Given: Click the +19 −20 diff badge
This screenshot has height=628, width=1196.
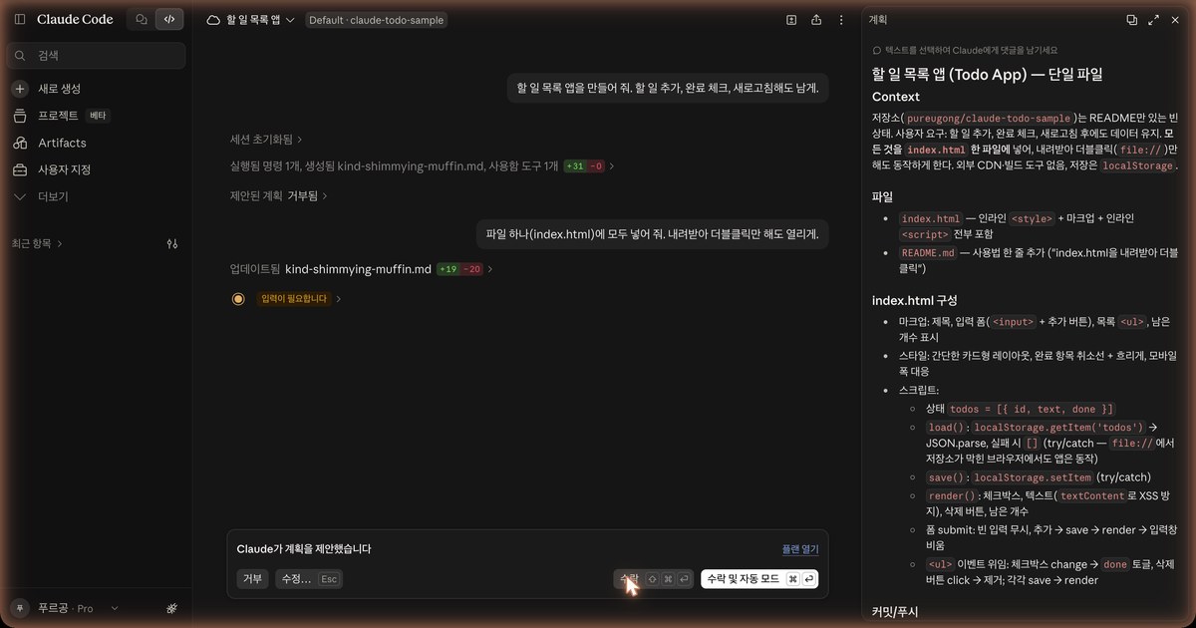Looking at the screenshot, I should [x=459, y=269].
